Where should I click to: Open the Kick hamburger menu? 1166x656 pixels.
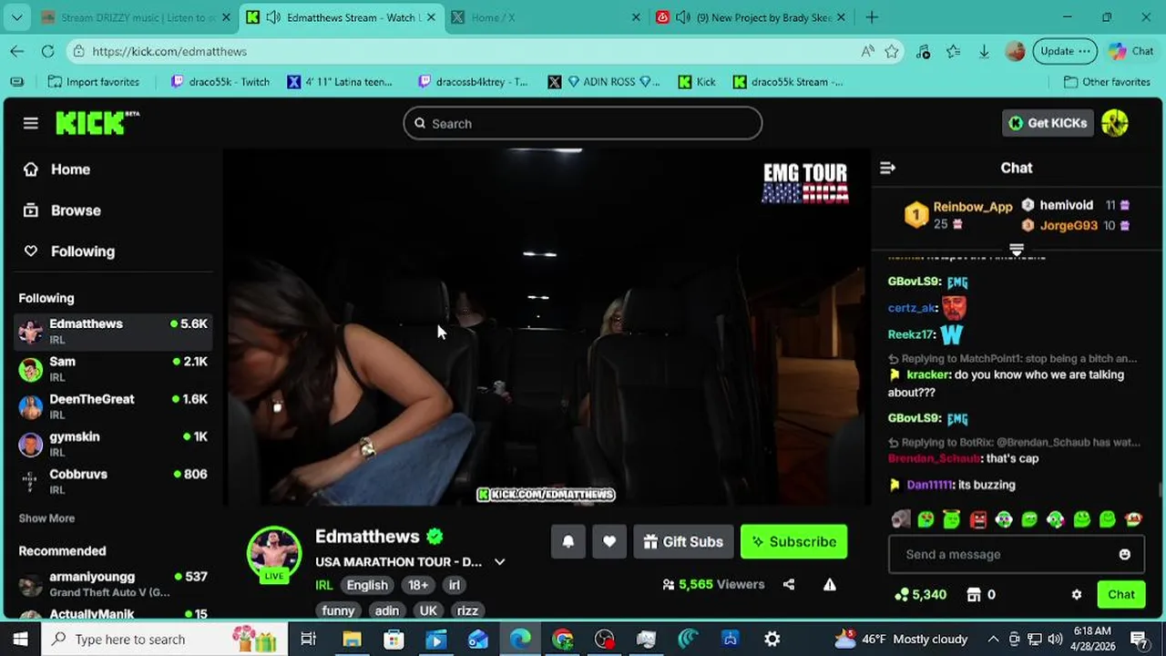tap(31, 123)
